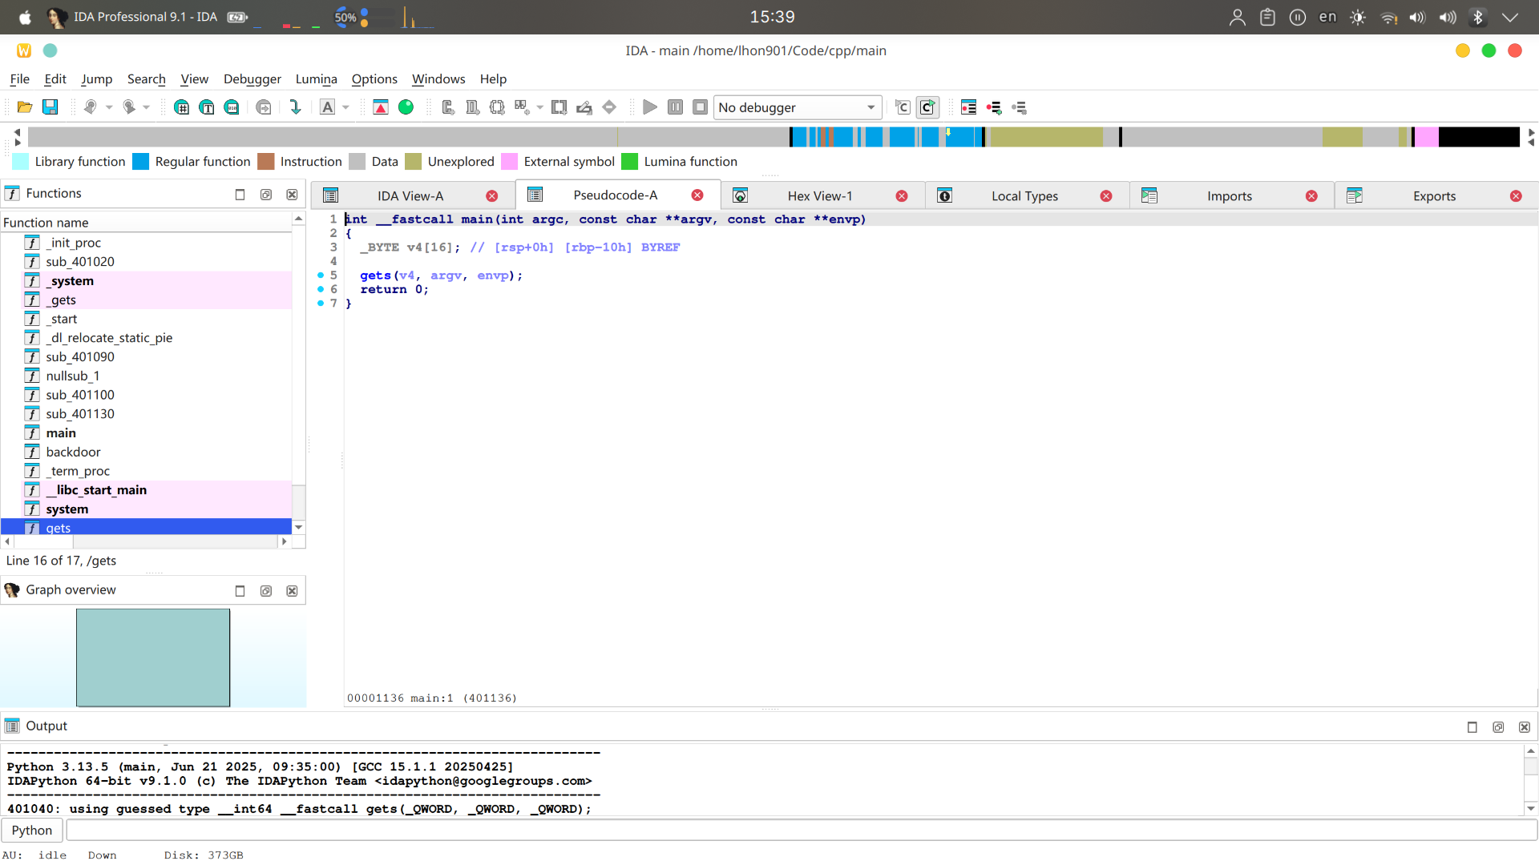Click the jump down arrow icon

coord(295,107)
